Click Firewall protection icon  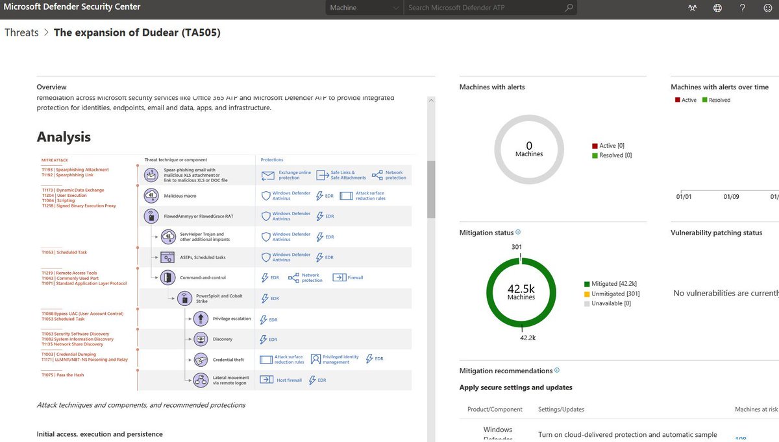point(339,277)
